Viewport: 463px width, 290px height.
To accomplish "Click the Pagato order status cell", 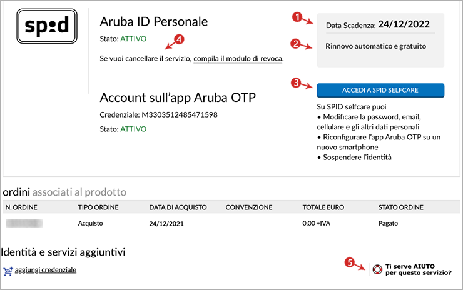I will [x=388, y=223].
